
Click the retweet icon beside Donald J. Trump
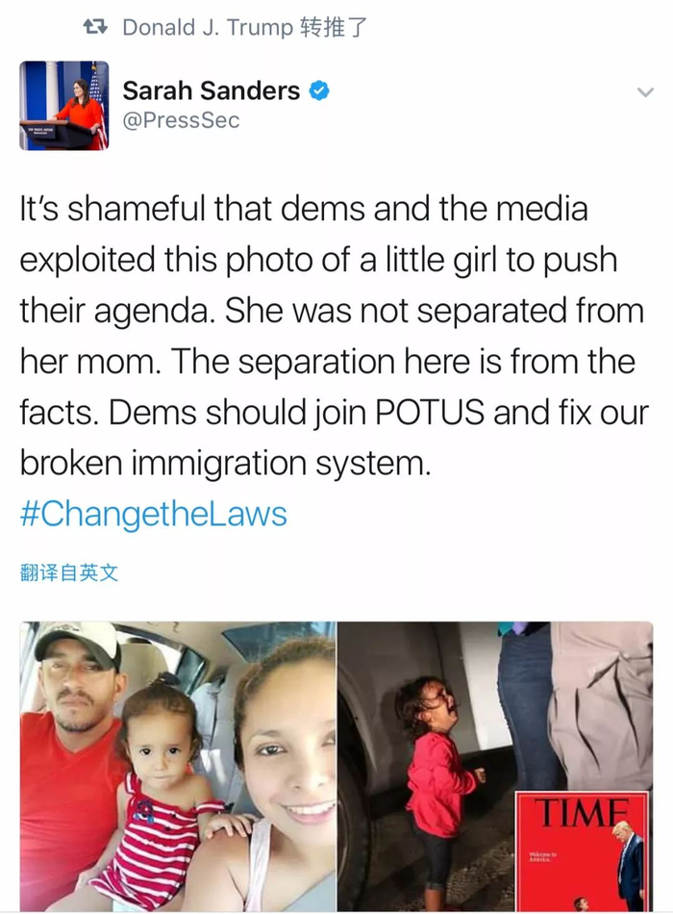[x=95, y=27]
